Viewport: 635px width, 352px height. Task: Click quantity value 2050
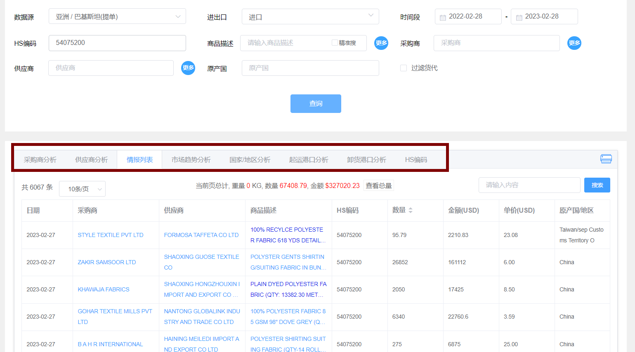coord(399,289)
